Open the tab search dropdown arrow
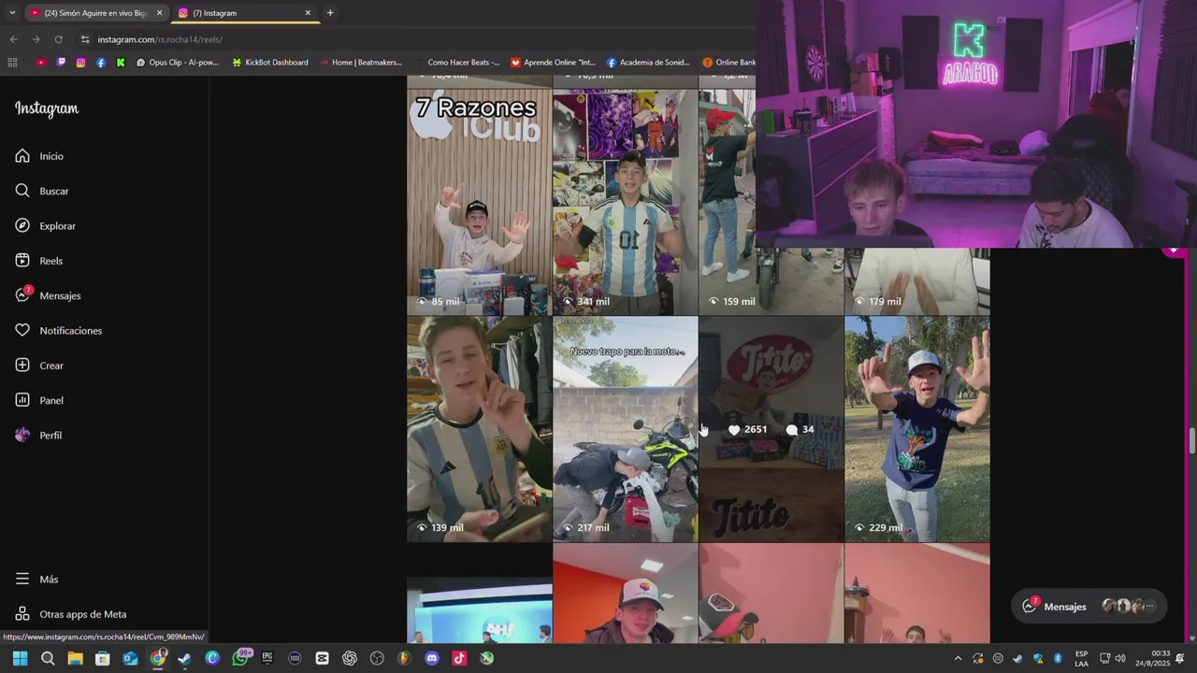 11,13
